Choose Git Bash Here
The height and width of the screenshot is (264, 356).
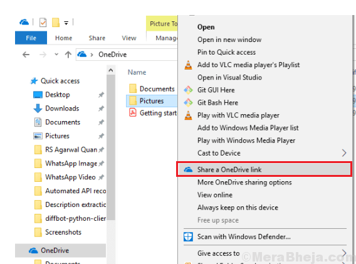tap(217, 103)
